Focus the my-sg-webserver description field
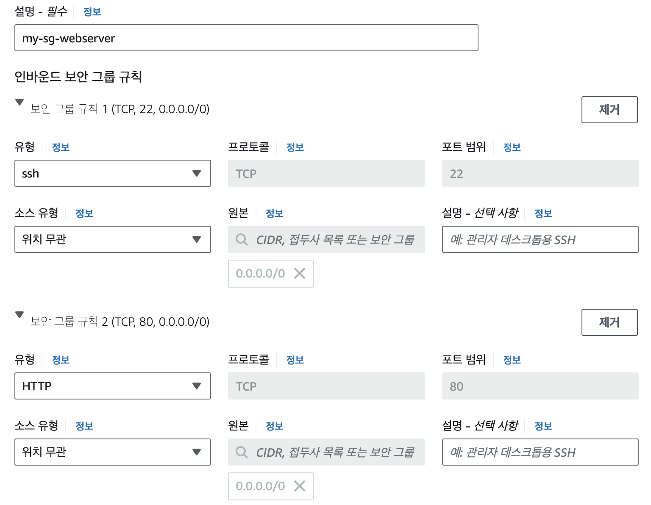 (x=246, y=38)
